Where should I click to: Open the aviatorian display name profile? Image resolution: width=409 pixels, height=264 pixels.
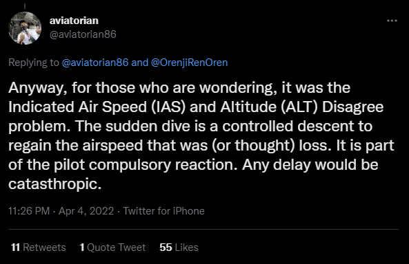74,21
